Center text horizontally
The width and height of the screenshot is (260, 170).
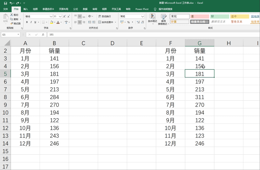pos(80,22)
